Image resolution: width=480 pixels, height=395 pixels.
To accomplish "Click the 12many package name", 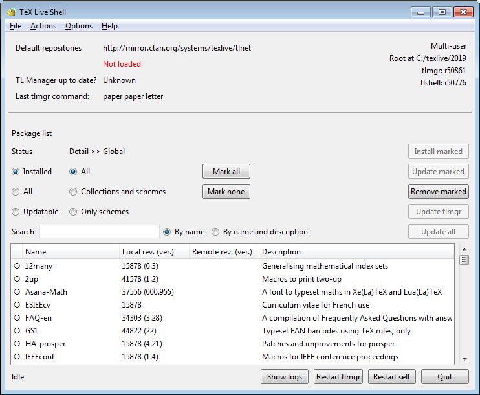I will point(39,266).
